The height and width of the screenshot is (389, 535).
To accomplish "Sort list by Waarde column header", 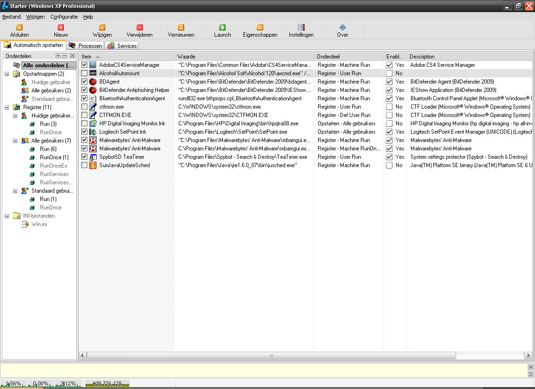I will [244, 57].
